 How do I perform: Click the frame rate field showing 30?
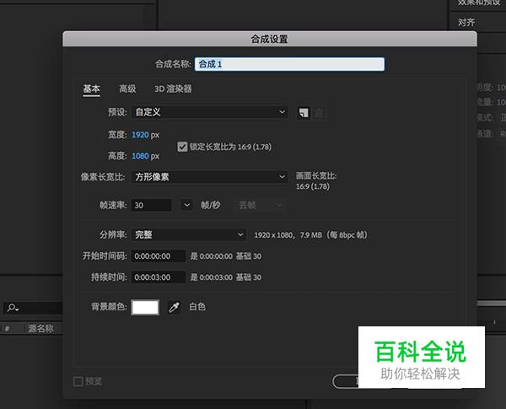[151, 205]
